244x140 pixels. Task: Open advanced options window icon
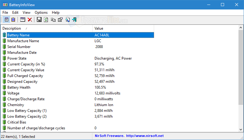(23, 20)
